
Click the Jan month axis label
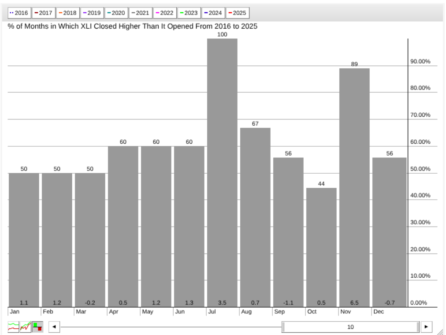(x=15, y=312)
